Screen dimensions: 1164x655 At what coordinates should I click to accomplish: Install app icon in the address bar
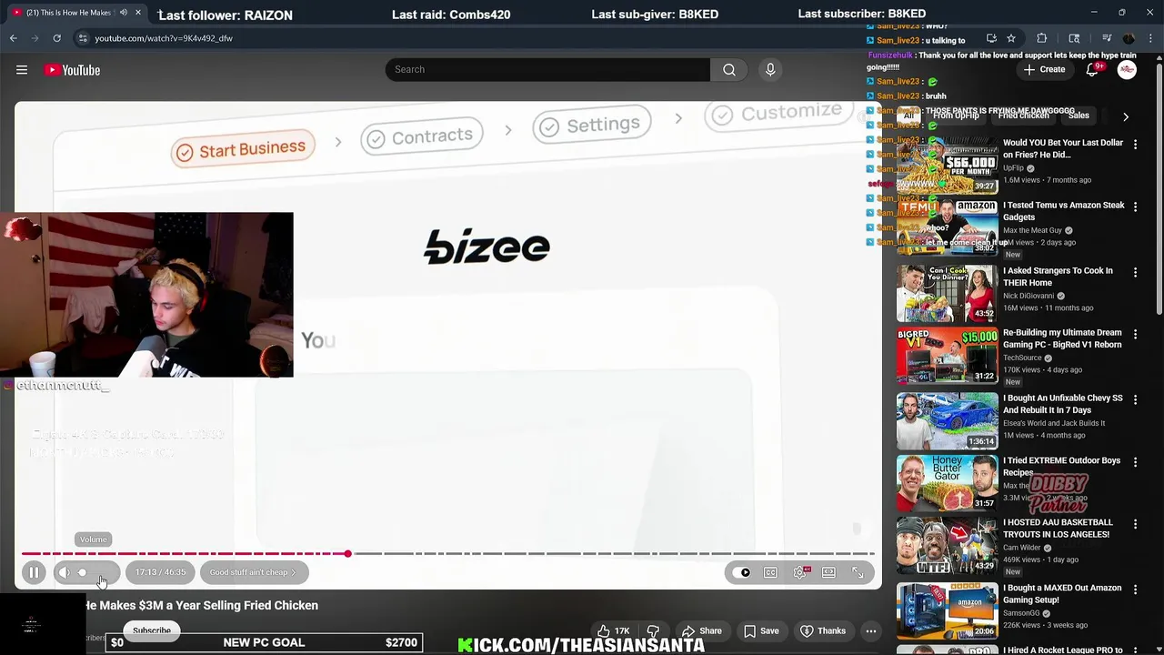click(x=991, y=38)
